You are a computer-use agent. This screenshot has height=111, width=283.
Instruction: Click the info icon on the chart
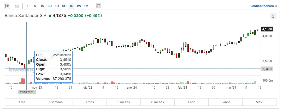[x=273, y=16]
